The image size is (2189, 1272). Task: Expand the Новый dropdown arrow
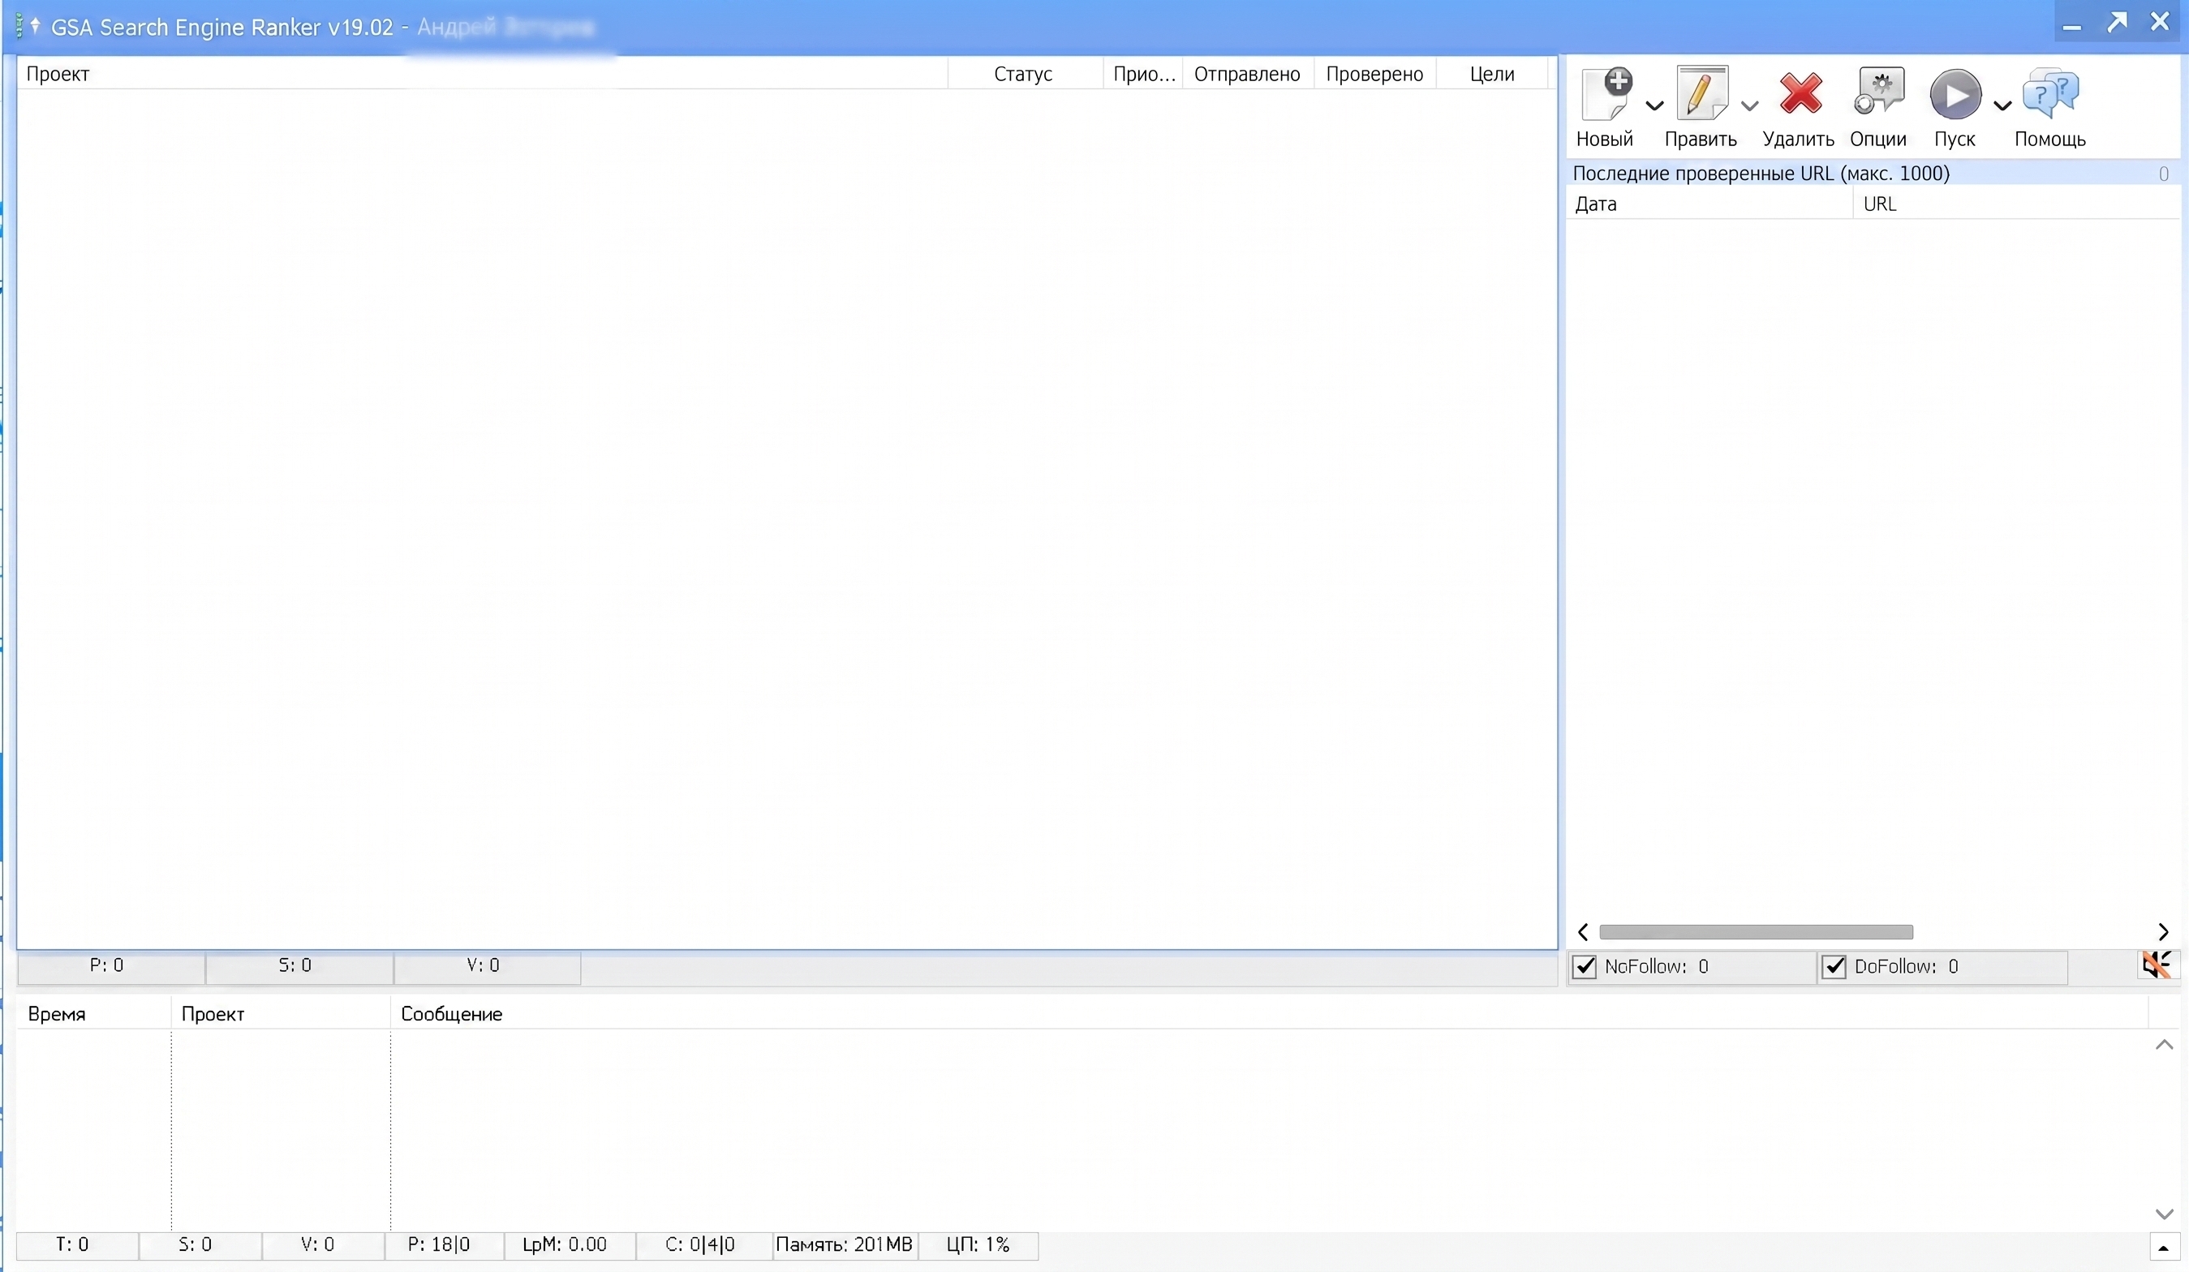[1655, 106]
